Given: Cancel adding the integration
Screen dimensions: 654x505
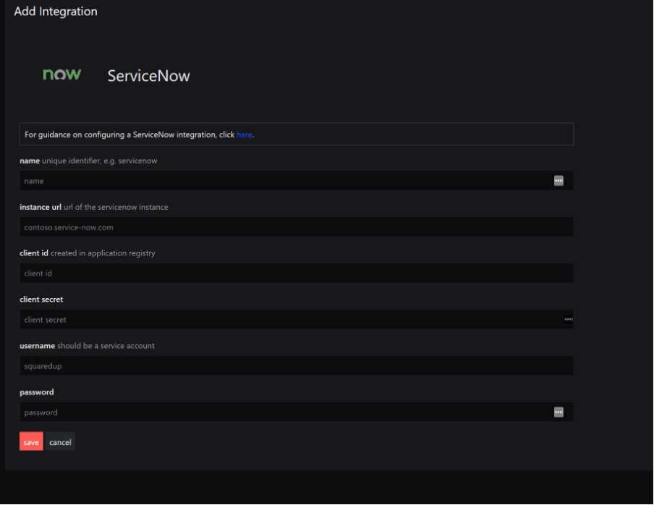Looking at the screenshot, I should tap(60, 441).
